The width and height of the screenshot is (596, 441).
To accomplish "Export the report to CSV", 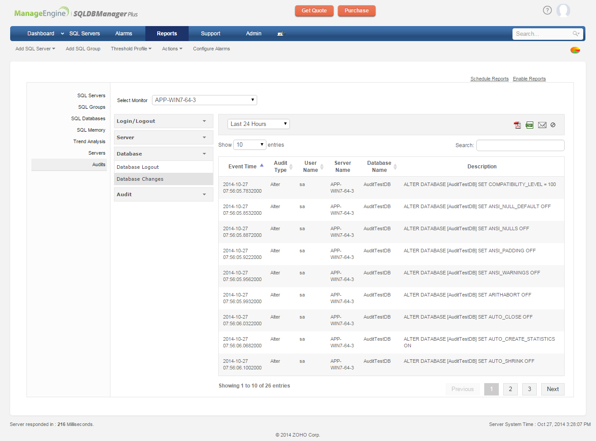I will (x=530, y=125).
